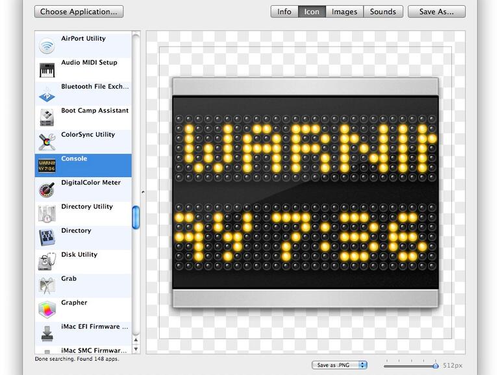The image size is (500, 375).
Task: Switch to the Info tab
Action: 284,12
